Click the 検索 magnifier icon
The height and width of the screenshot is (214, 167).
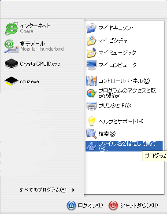[x=91, y=133]
